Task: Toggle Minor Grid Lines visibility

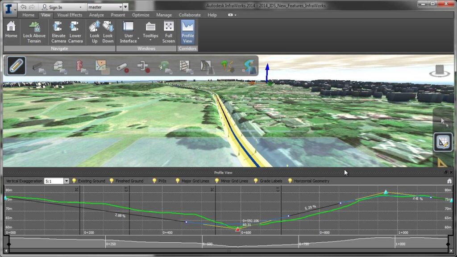Action: pyautogui.click(x=231, y=181)
